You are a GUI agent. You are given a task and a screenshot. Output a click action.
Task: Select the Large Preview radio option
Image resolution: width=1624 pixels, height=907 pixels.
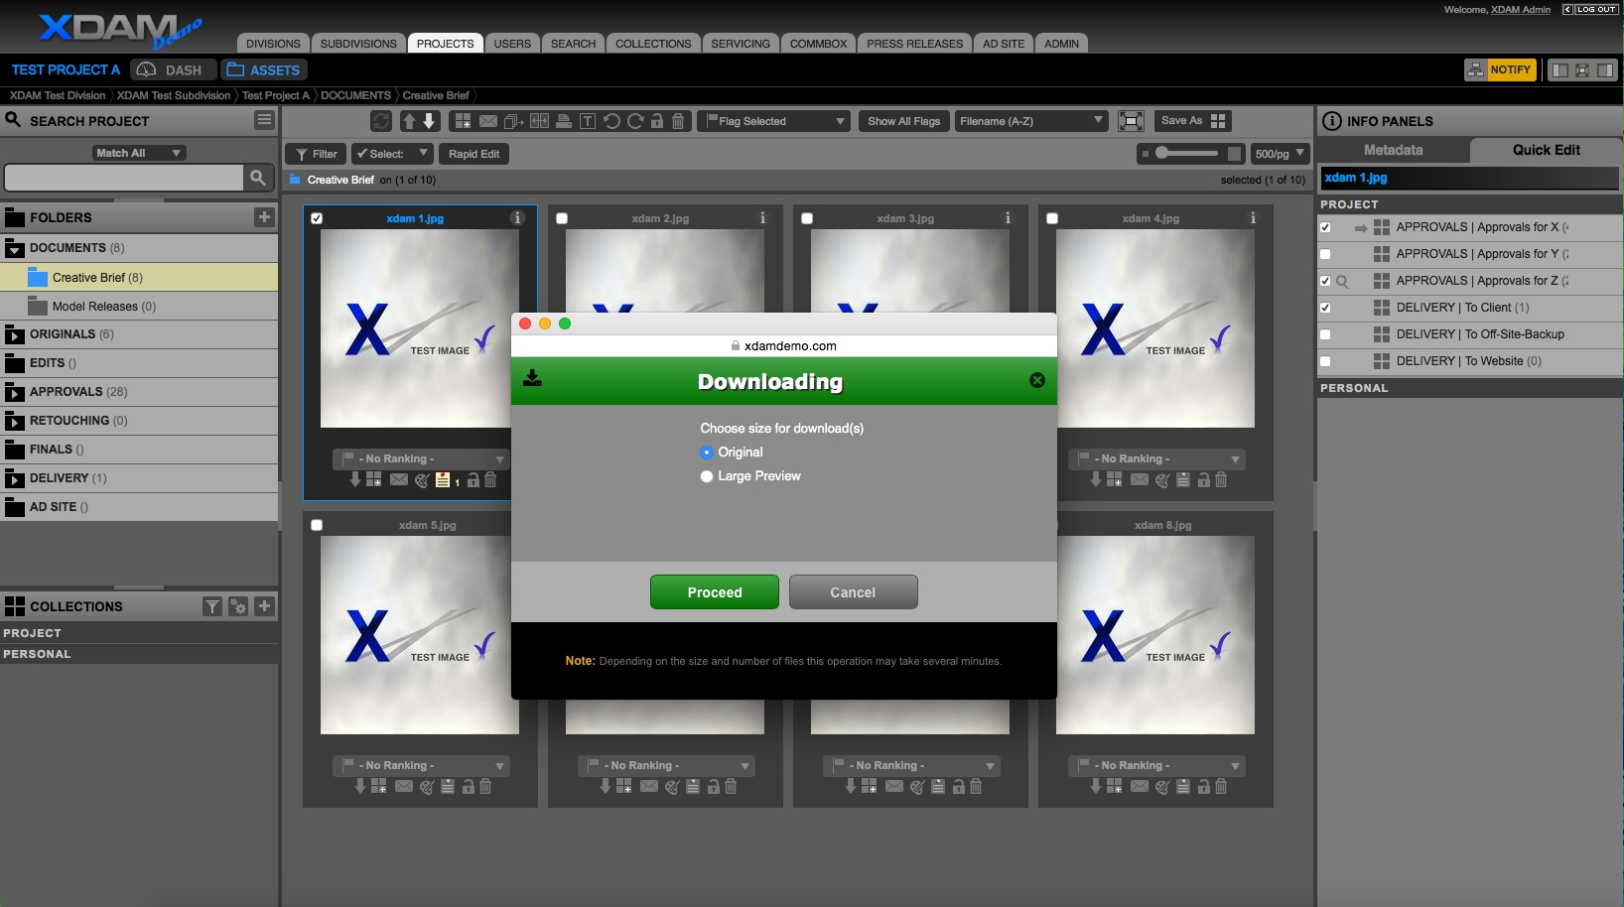[707, 476]
